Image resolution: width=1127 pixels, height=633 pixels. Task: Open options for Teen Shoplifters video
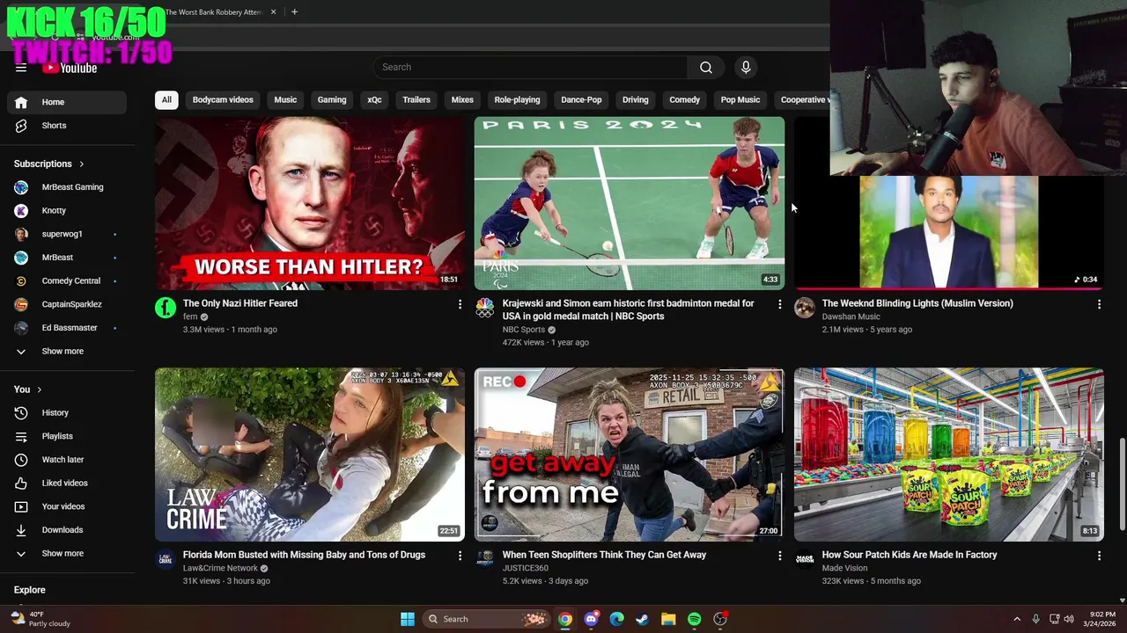779,556
